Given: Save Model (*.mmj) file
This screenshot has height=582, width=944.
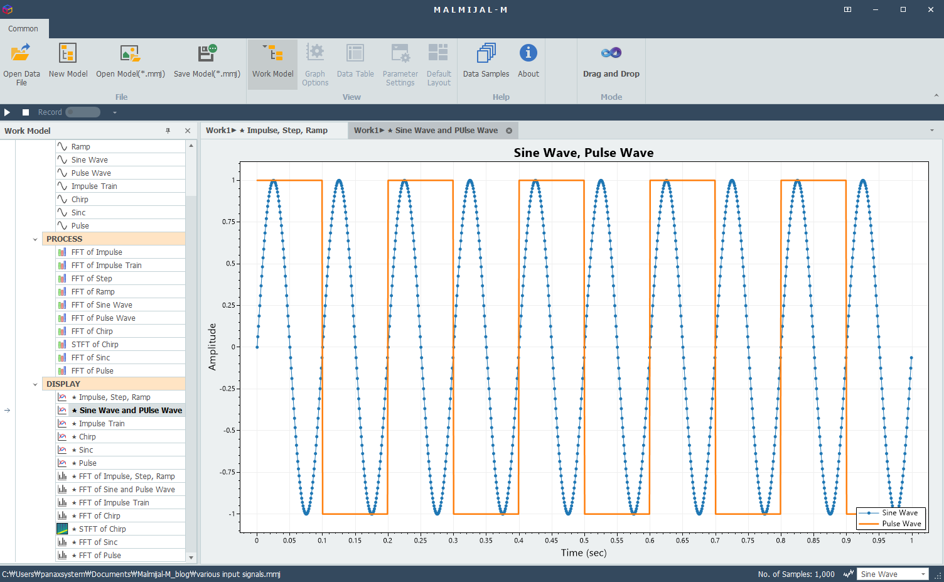Looking at the screenshot, I should coord(207,62).
